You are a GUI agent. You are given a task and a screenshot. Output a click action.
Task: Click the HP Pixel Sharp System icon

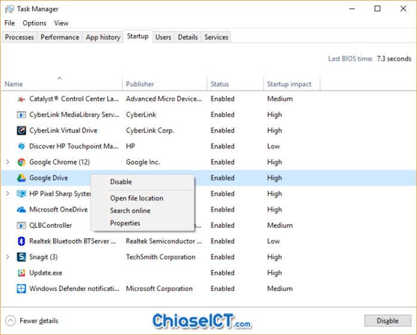point(21,193)
